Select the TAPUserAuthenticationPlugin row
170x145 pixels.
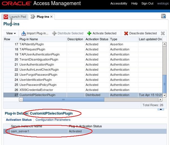pyautogui.click(x=83, y=55)
